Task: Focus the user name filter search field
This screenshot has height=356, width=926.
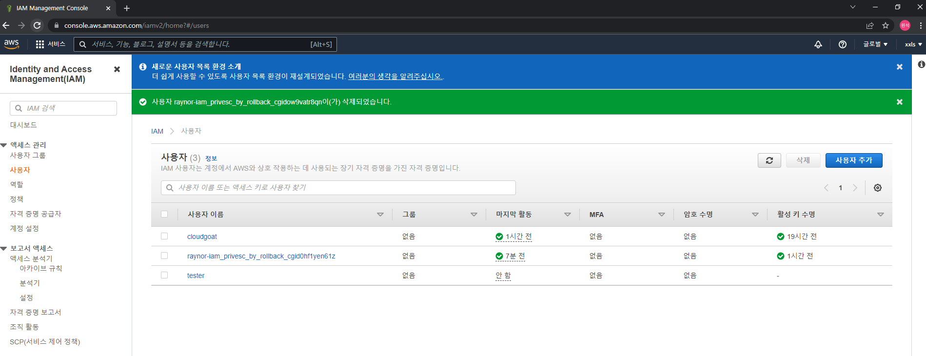Action: 338,188
